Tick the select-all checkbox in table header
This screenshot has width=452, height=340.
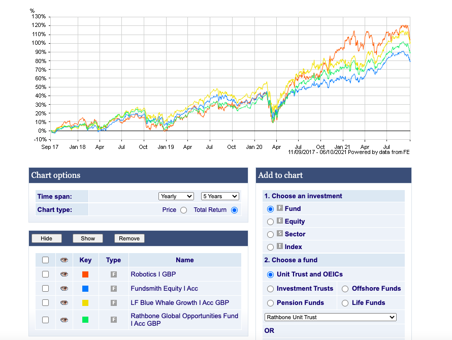[45, 260]
